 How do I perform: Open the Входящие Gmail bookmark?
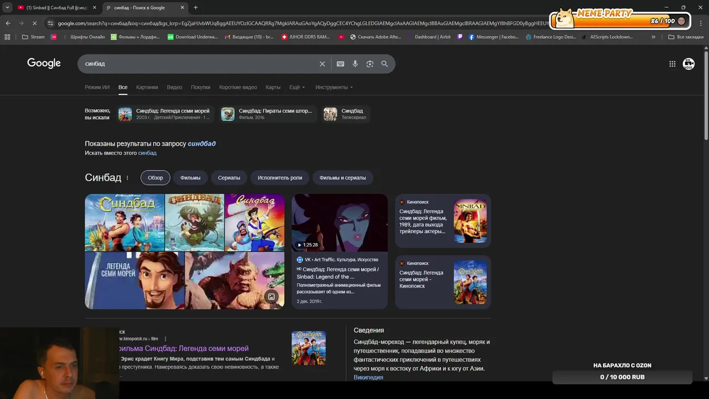pos(249,37)
